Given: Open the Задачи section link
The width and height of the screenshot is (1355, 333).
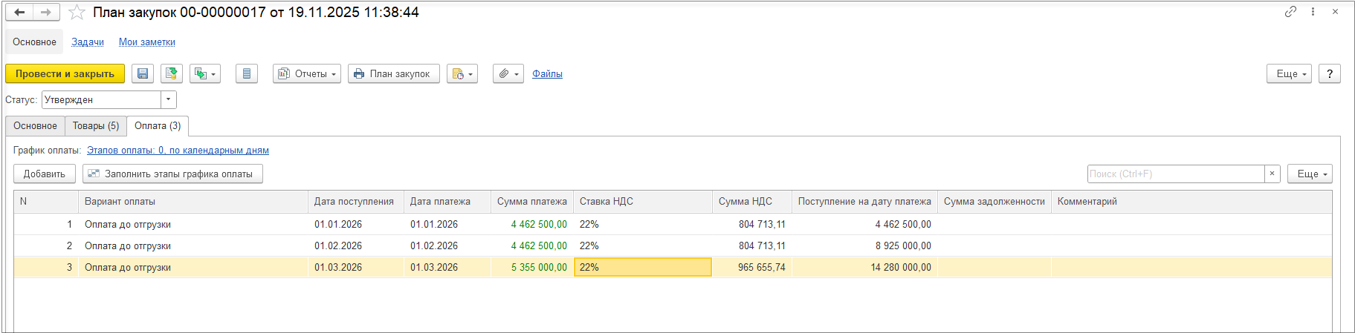Looking at the screenshot, I should click(x=88, y=42).
